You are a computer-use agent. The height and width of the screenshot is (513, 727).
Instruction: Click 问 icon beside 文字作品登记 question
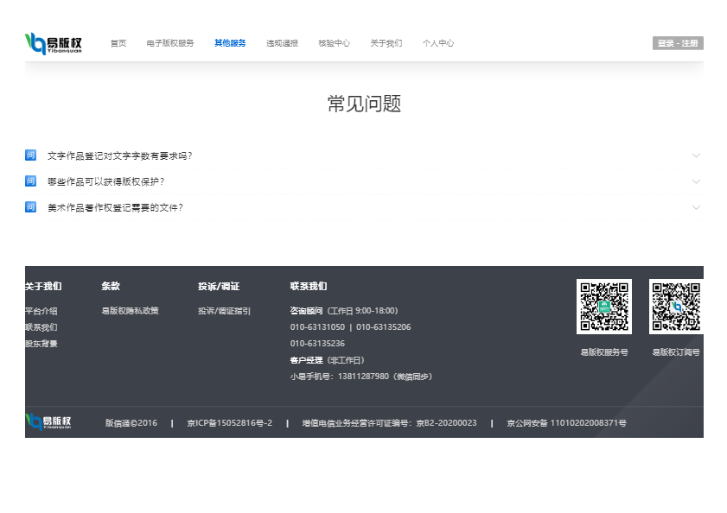tap(30, 155)
